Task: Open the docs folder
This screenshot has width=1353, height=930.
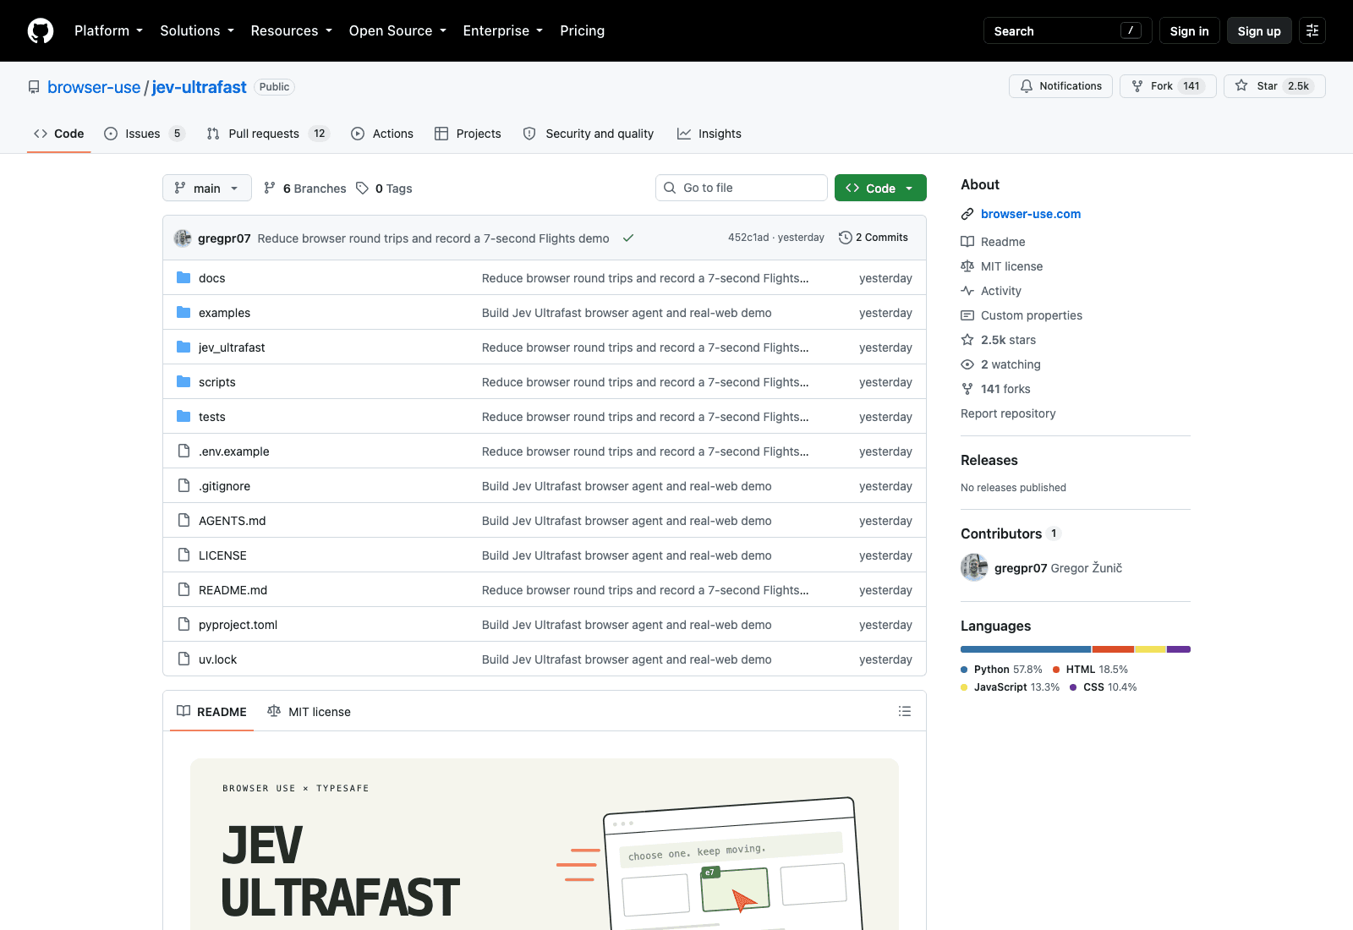Action: (211, 278)
